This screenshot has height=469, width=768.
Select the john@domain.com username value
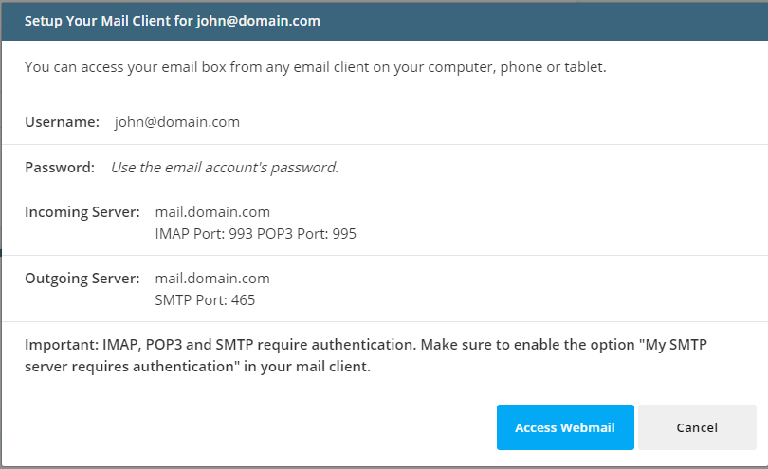coord(176,122)
